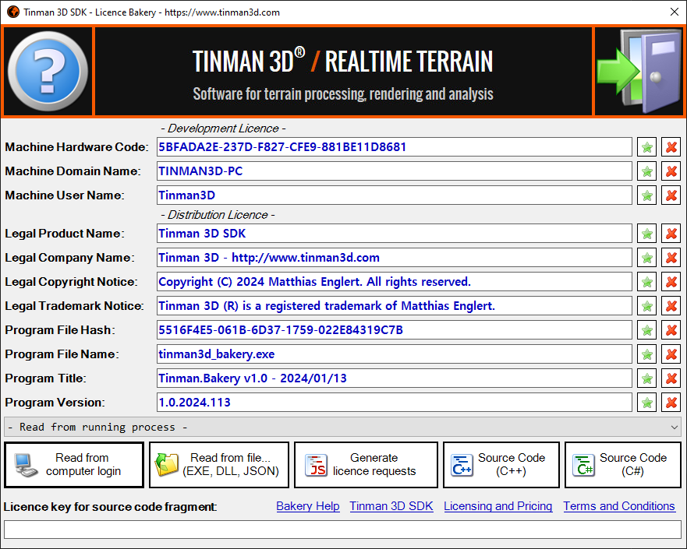Click red X icon for Program Version
Image resolution: width=687 pixels, height=549 pixels.
[x=671, y=403]
